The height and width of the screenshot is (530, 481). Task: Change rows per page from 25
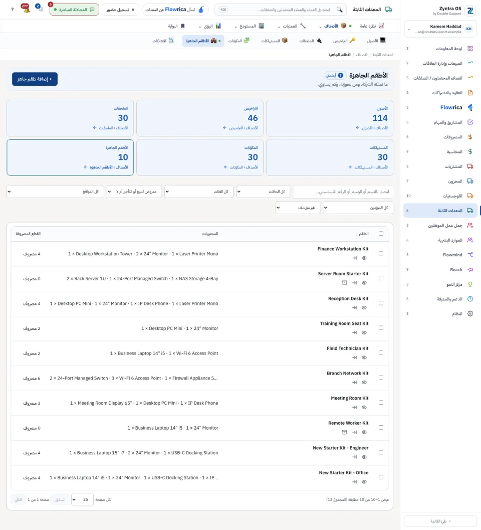click(x=82, y=499)
